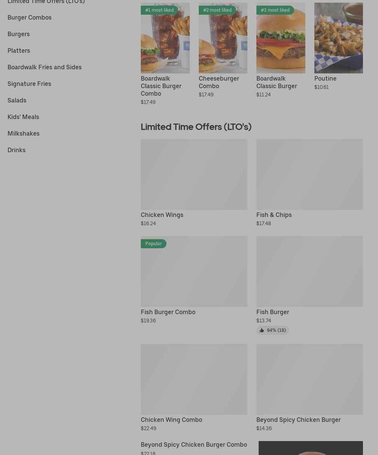Select Boardwalk Fries and Sides category
Viewport: 378px width, 455px height.
click(44, 67)
